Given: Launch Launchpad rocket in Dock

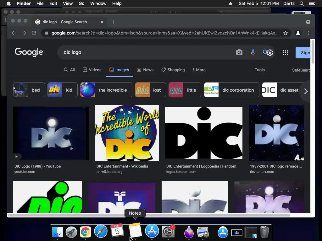Looking at the screenshot, I should [71, 232].
